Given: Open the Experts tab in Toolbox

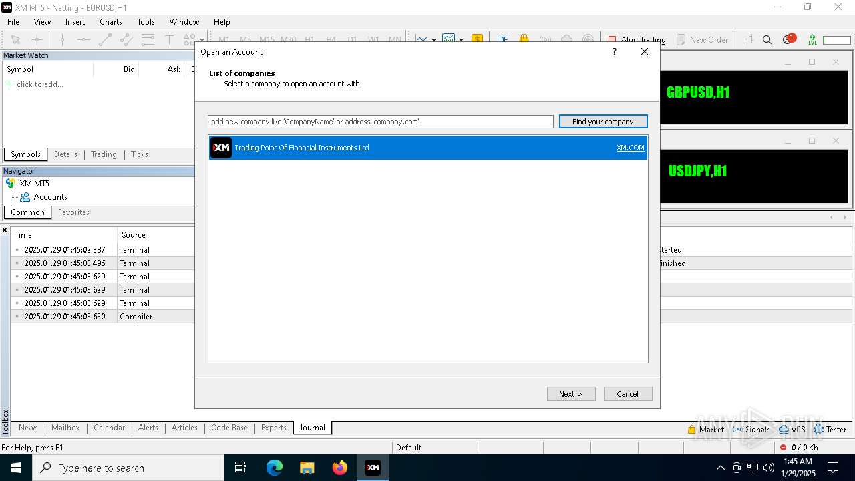Looking at the screenshot, I should tap(274, 428).
